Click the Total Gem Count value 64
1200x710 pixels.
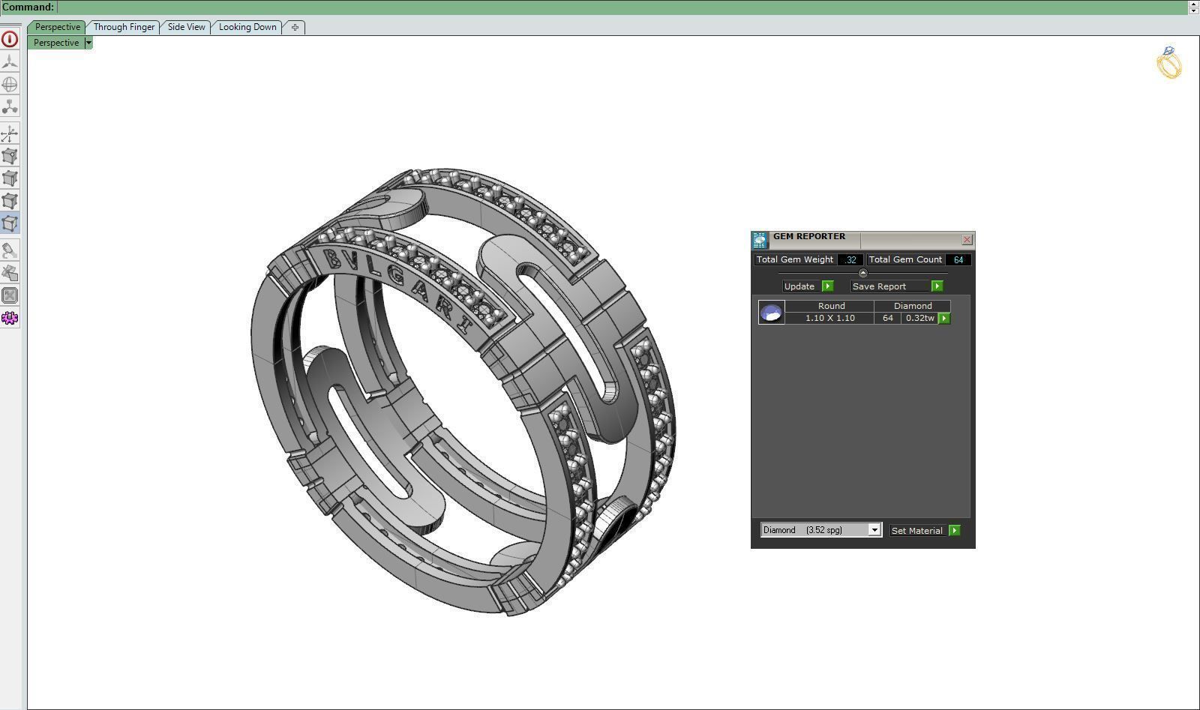(x=958, y=259)
